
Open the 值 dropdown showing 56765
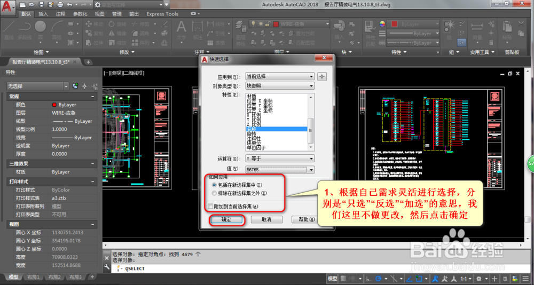tap(280, 170)
